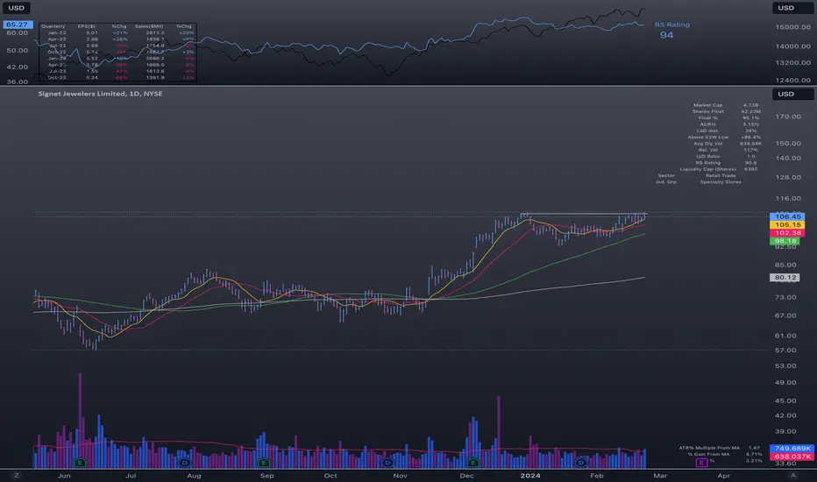Click the Quarterly header in earnings table
The image size is (817, 482).
point(53,26)
